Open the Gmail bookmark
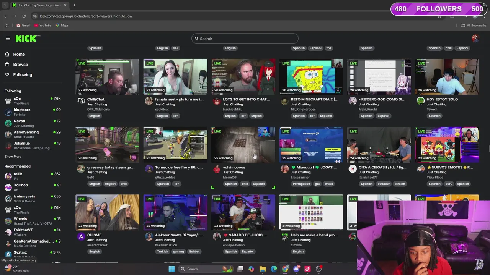 click(x=23, y=26)
